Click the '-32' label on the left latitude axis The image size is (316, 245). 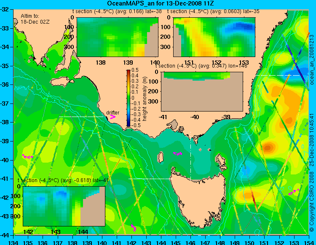[x=5, y=9]
